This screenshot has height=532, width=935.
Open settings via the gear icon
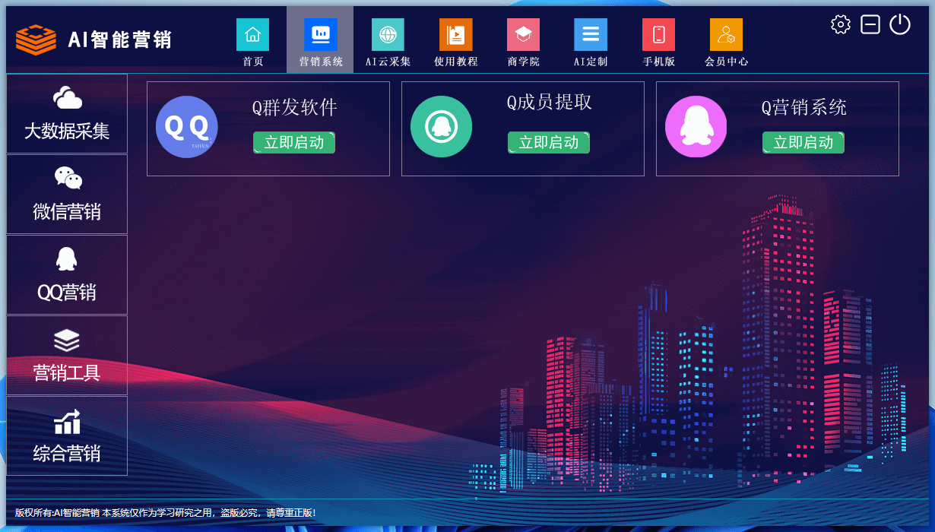[841, 24]
